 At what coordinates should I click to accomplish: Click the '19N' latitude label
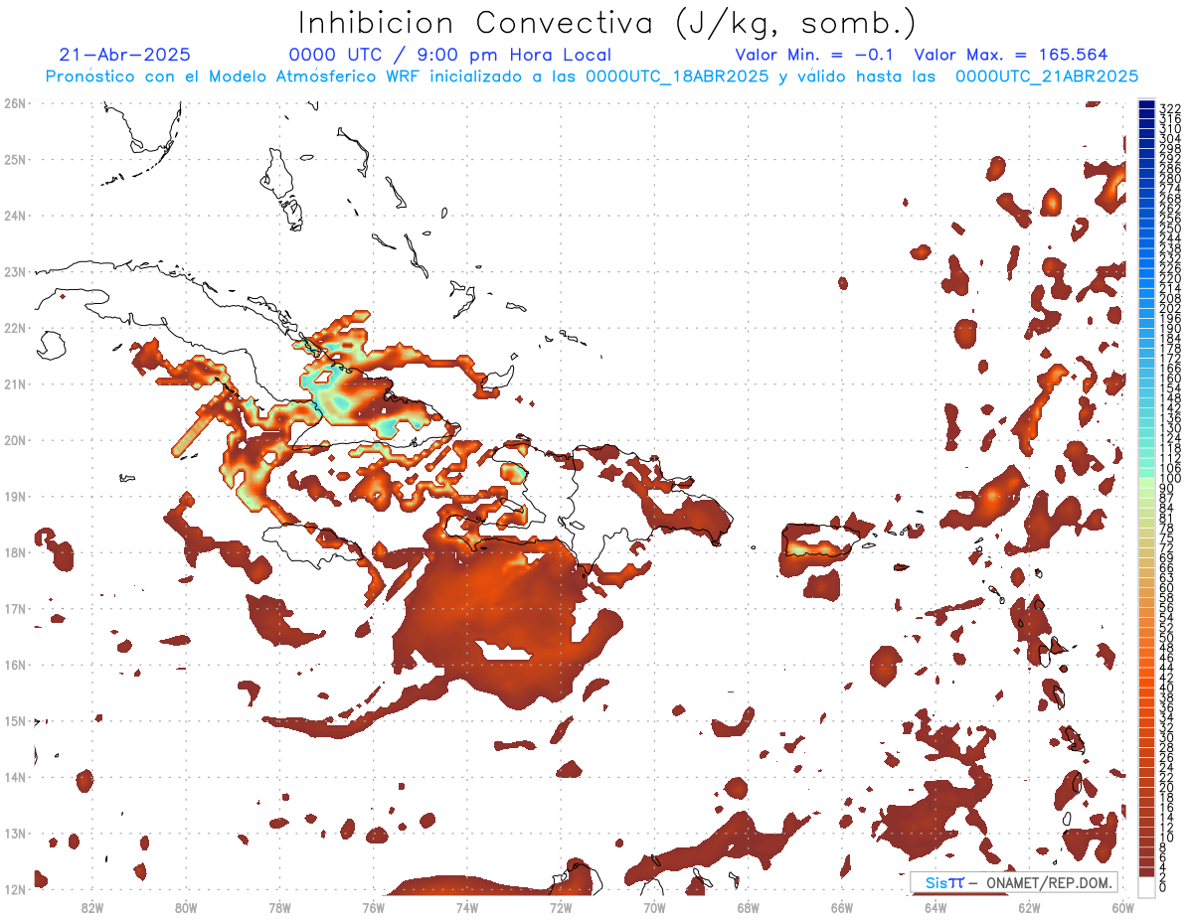coord(14,496)
